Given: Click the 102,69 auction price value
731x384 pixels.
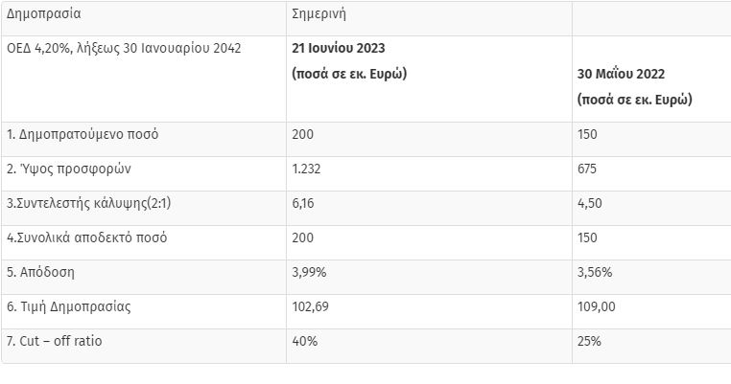Looking at the screenshot, I should 310,306.
